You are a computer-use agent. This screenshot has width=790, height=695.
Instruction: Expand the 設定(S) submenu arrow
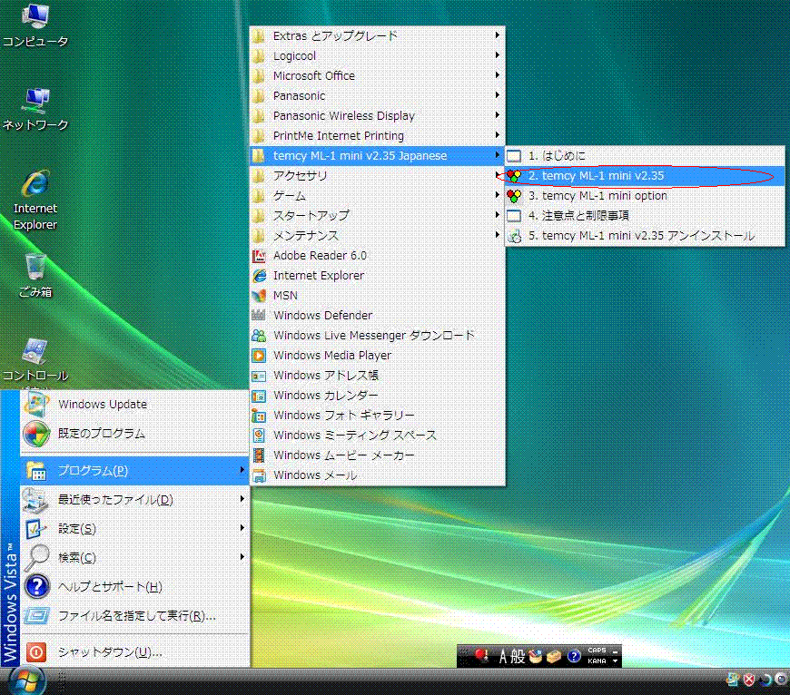(242, 528)
